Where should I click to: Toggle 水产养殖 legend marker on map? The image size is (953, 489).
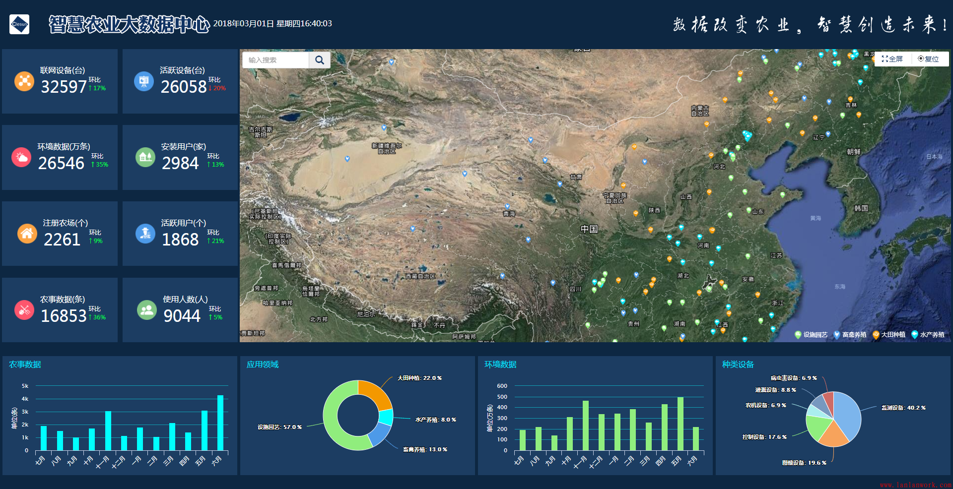(x=928, y=335)
